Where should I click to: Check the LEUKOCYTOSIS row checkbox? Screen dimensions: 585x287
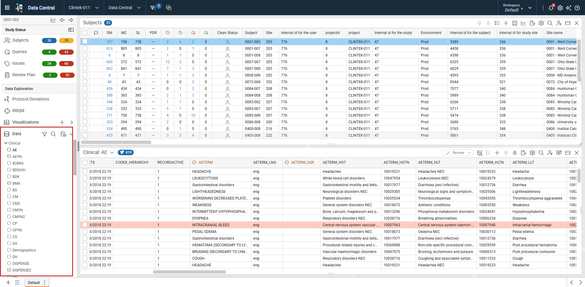pyautogui.click(x=85, y=178)
